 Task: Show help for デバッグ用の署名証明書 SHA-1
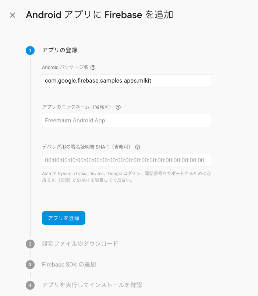[x=138, y=147]
